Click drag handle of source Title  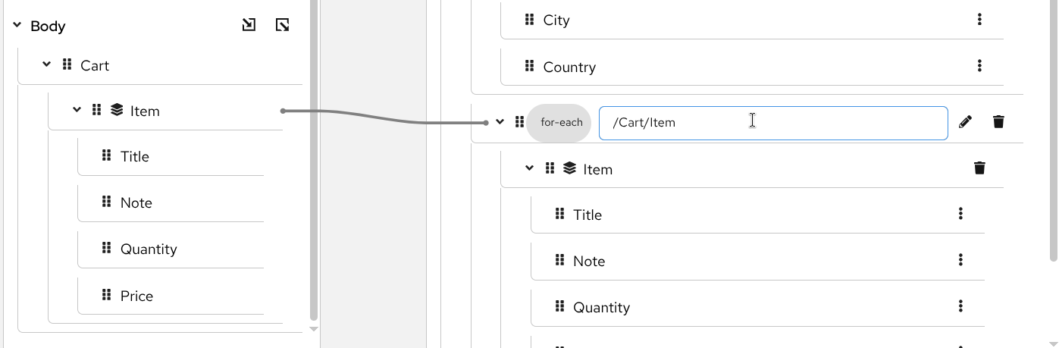(x=106, y=155)
